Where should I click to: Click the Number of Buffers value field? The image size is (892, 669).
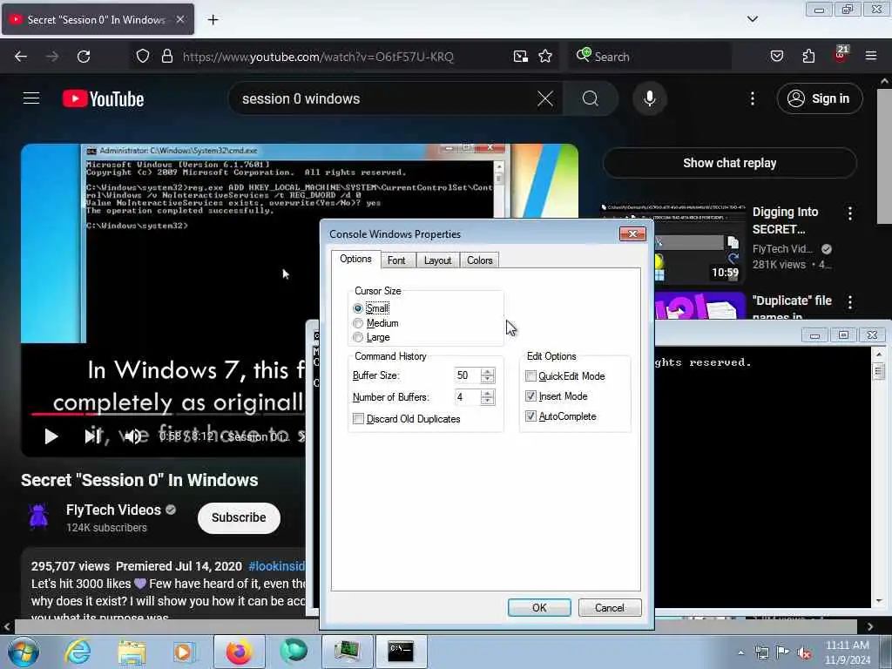[467, 397]
